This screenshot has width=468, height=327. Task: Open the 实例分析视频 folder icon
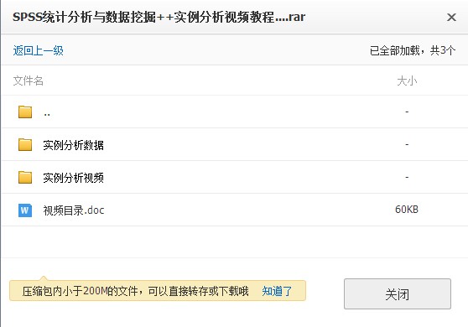[x=25, y=177]
